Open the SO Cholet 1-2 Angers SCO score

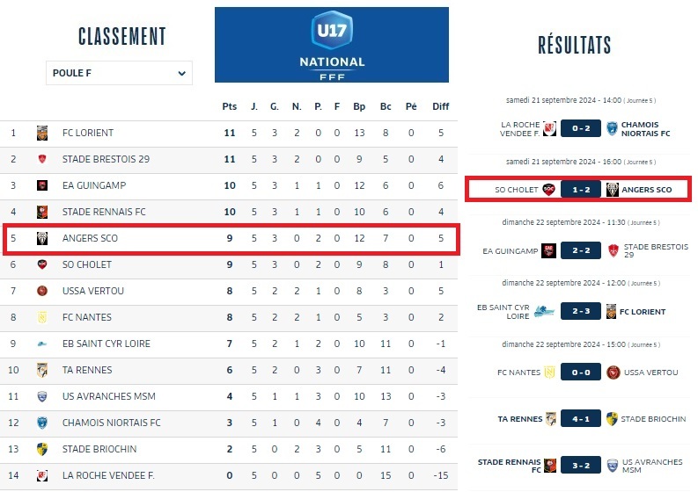pyautogui.click(x=581, y=189)
